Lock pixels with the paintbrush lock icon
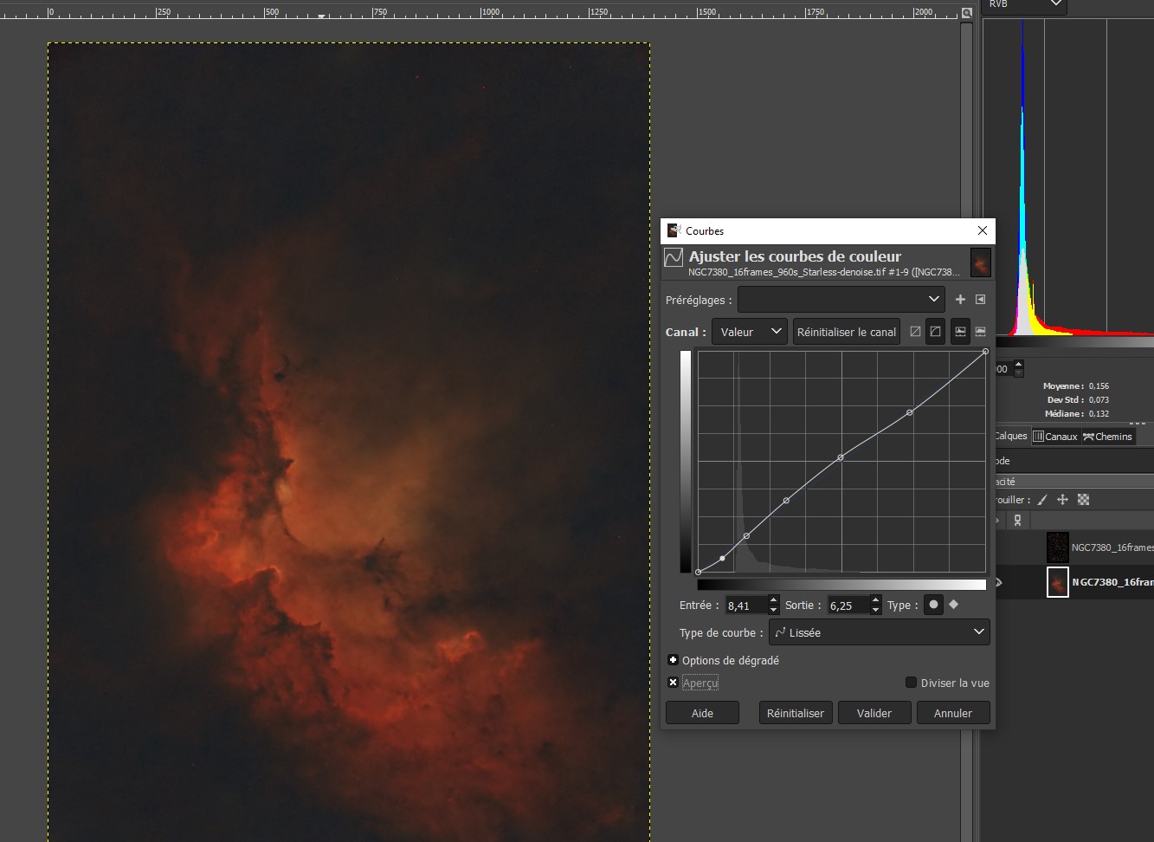This screenshot has width=1154, height=842. pos(1042,500)
